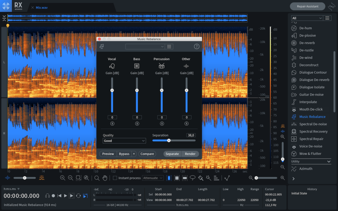Open the Attenuate mode dropdown
The width and height of the screenshot is (338, 211).
153,178
